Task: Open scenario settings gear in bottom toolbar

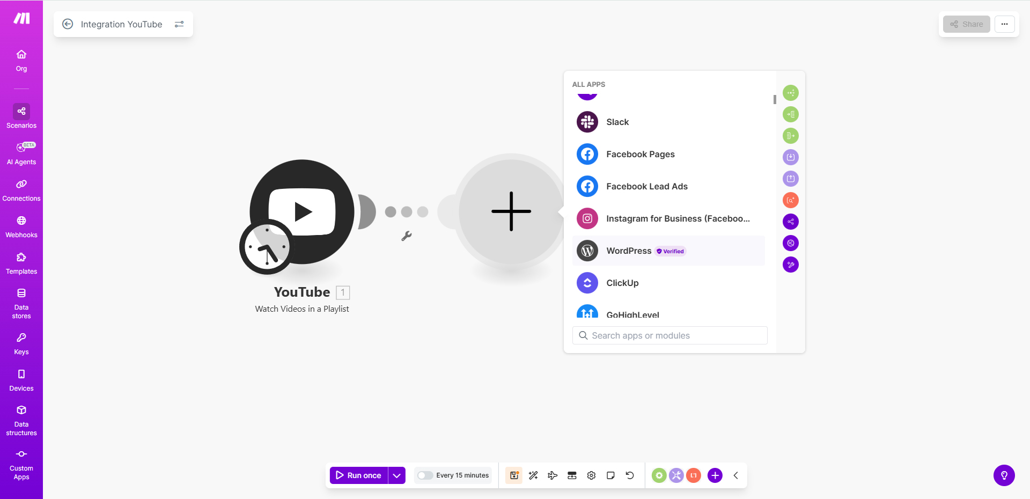Action: (591, 475)
